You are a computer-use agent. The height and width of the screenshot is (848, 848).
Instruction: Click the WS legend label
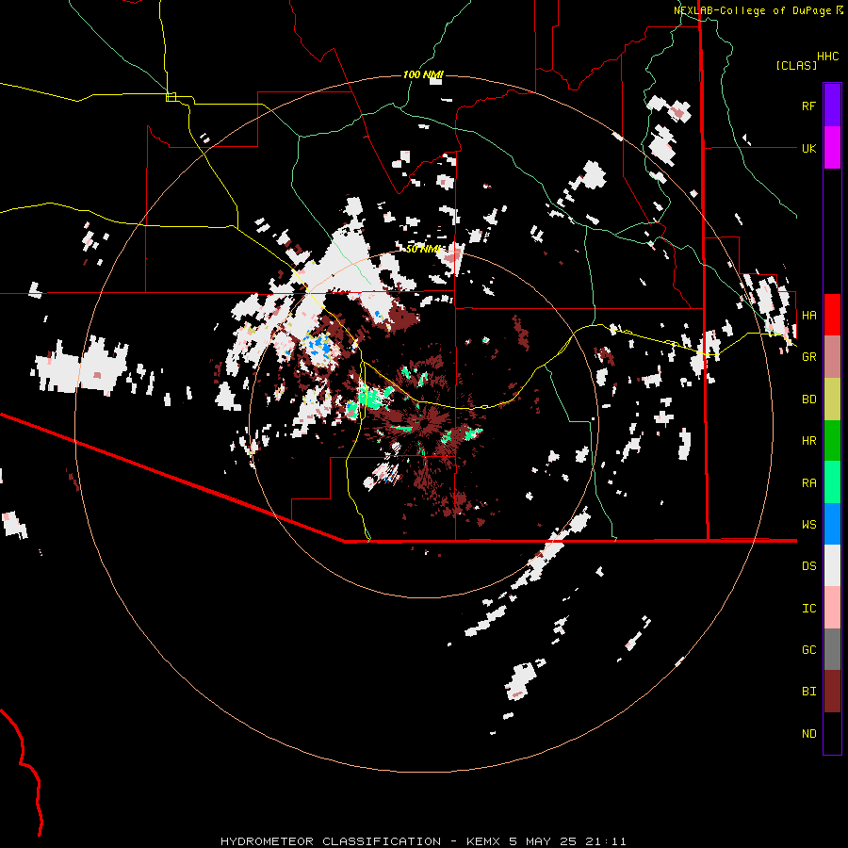point(808,524)
